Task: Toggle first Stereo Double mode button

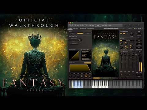Action: (121, 34)
